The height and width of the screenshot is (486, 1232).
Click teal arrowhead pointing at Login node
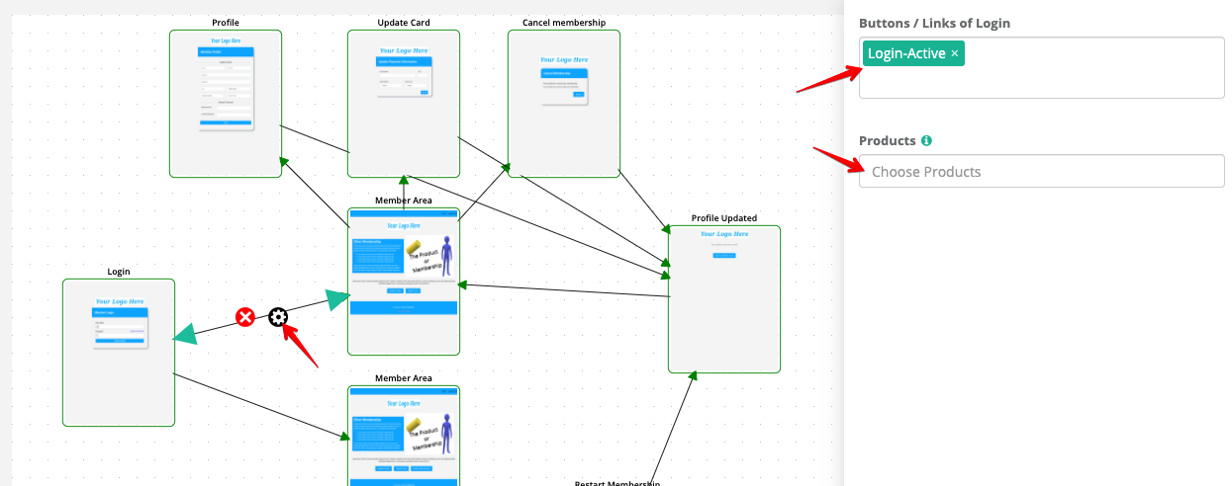coord(185,336)
